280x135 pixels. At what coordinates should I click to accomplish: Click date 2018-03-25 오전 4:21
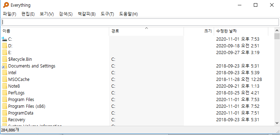click(x=238, y=93)
